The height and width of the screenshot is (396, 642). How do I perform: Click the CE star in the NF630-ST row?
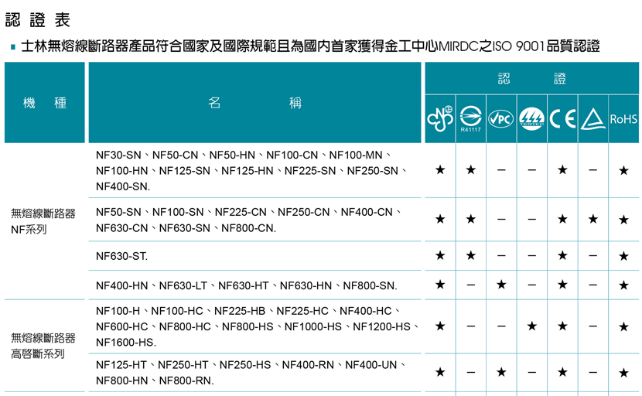pyautogui.click(x=562, y=255)
